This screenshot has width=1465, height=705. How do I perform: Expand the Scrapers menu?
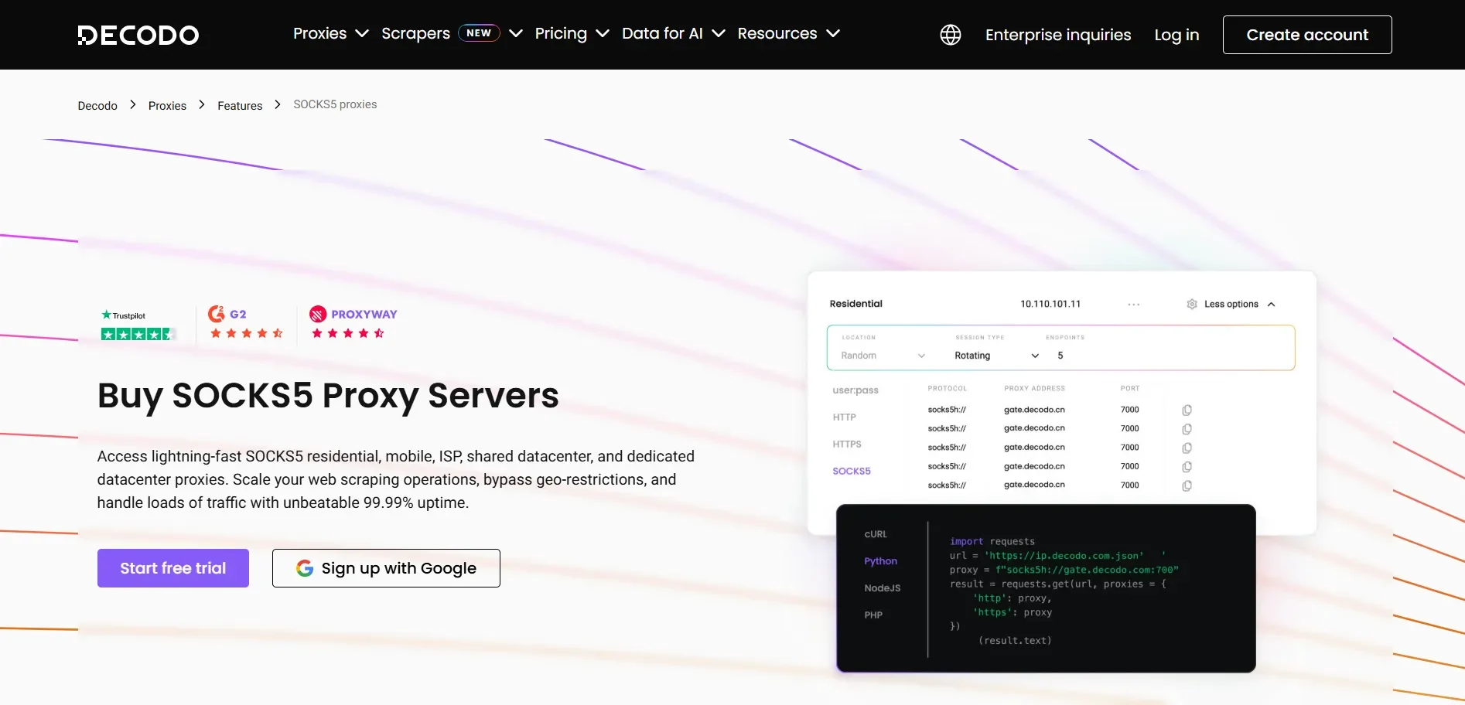click(452, 33)
